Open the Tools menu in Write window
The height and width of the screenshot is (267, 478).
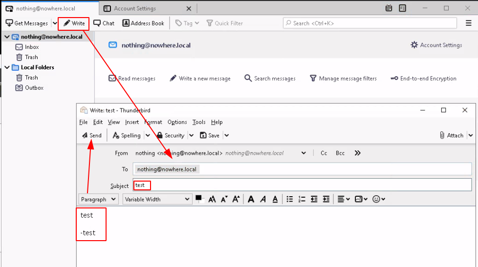tap(199, 122)
